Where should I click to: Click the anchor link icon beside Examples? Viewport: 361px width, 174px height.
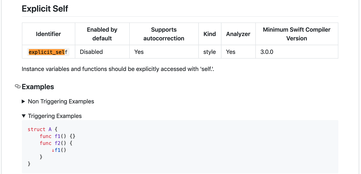[18, 87]
